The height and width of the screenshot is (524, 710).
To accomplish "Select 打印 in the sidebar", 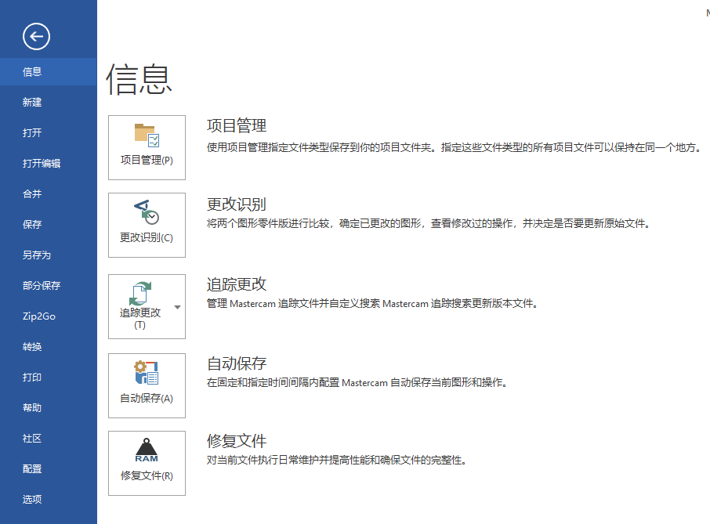I will (31, 377).
